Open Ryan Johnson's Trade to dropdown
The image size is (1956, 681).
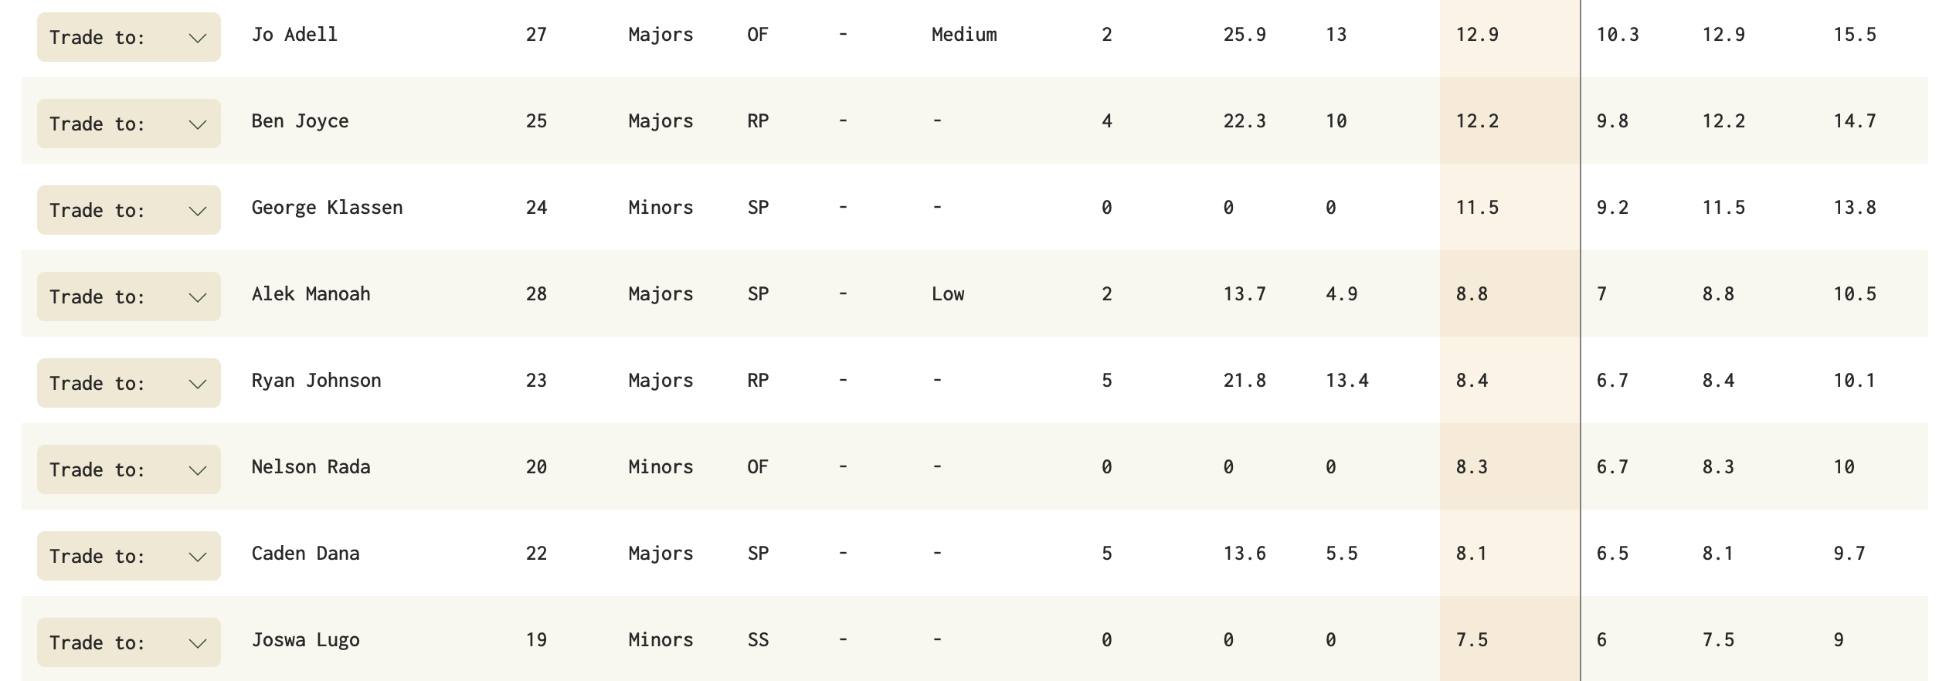(128, 383)
